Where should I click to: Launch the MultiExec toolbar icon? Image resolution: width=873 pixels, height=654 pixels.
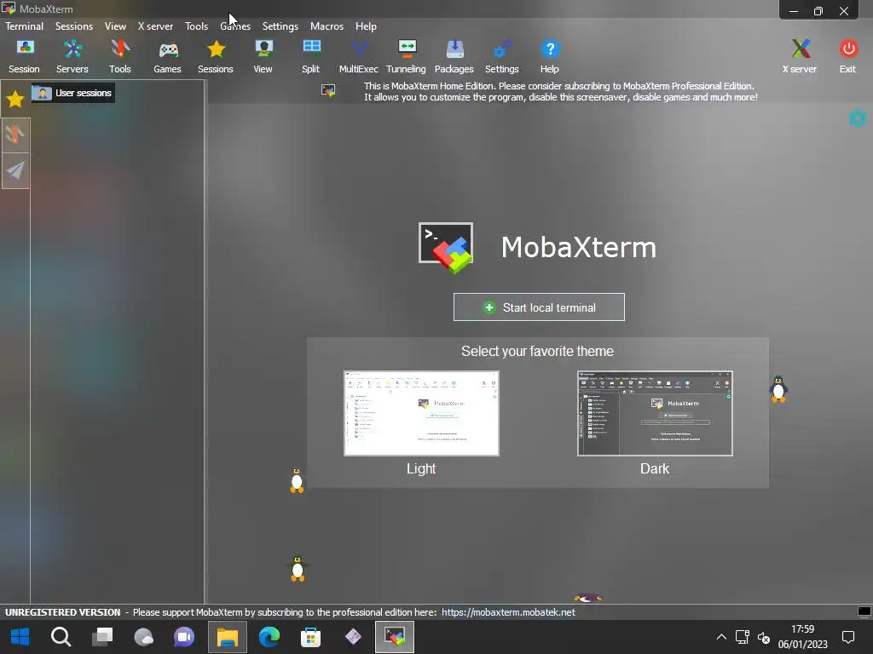(359, 57)
